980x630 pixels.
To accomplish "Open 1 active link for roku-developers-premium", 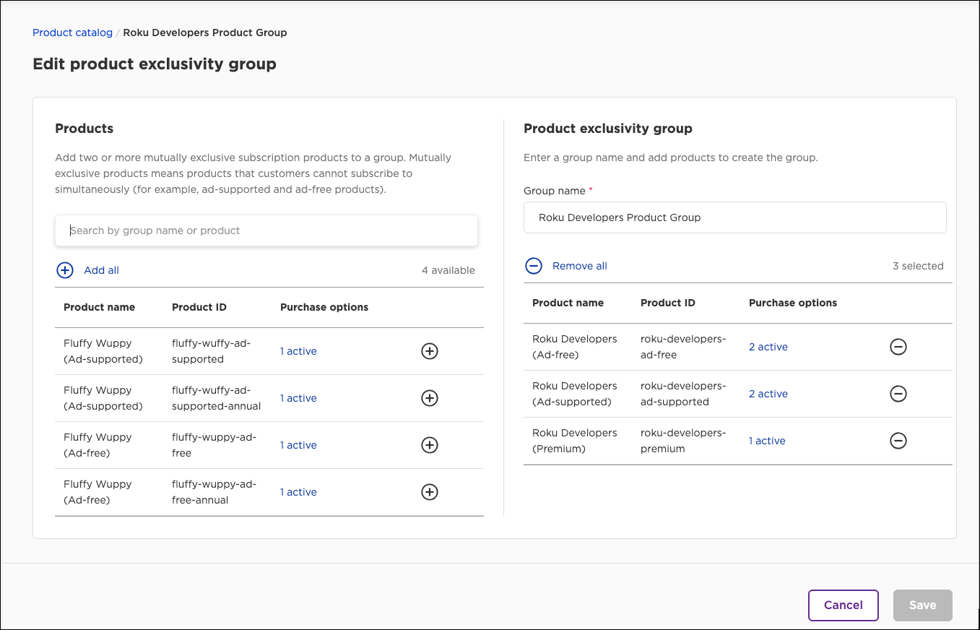I will click(x=766, y=441).
